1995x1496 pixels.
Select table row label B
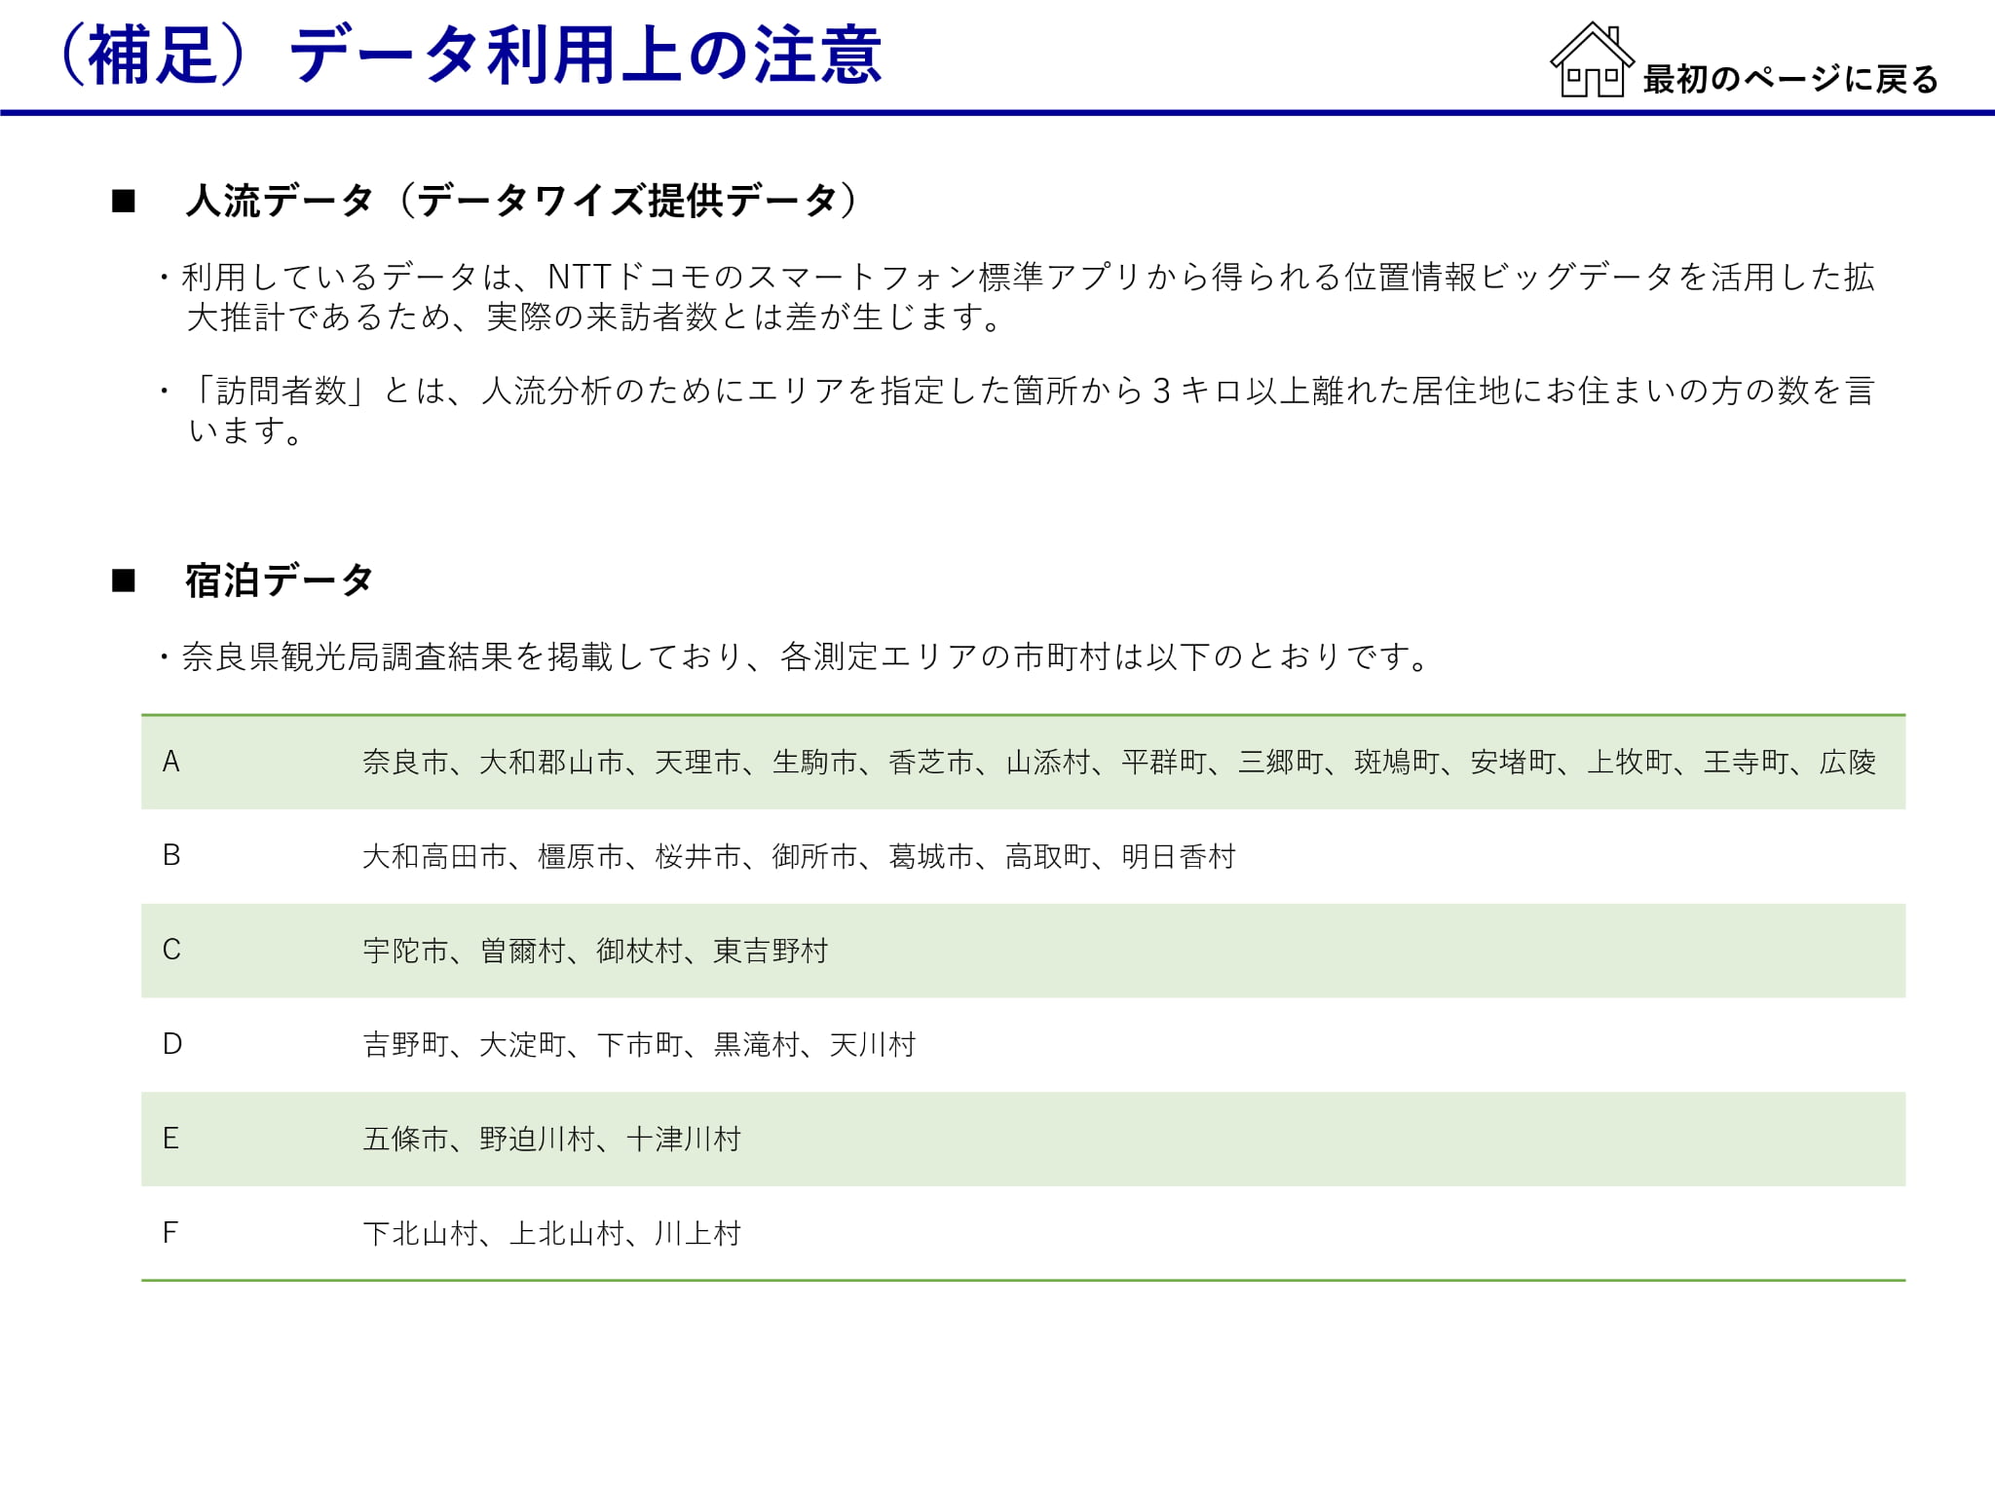[x=171, y=855]
